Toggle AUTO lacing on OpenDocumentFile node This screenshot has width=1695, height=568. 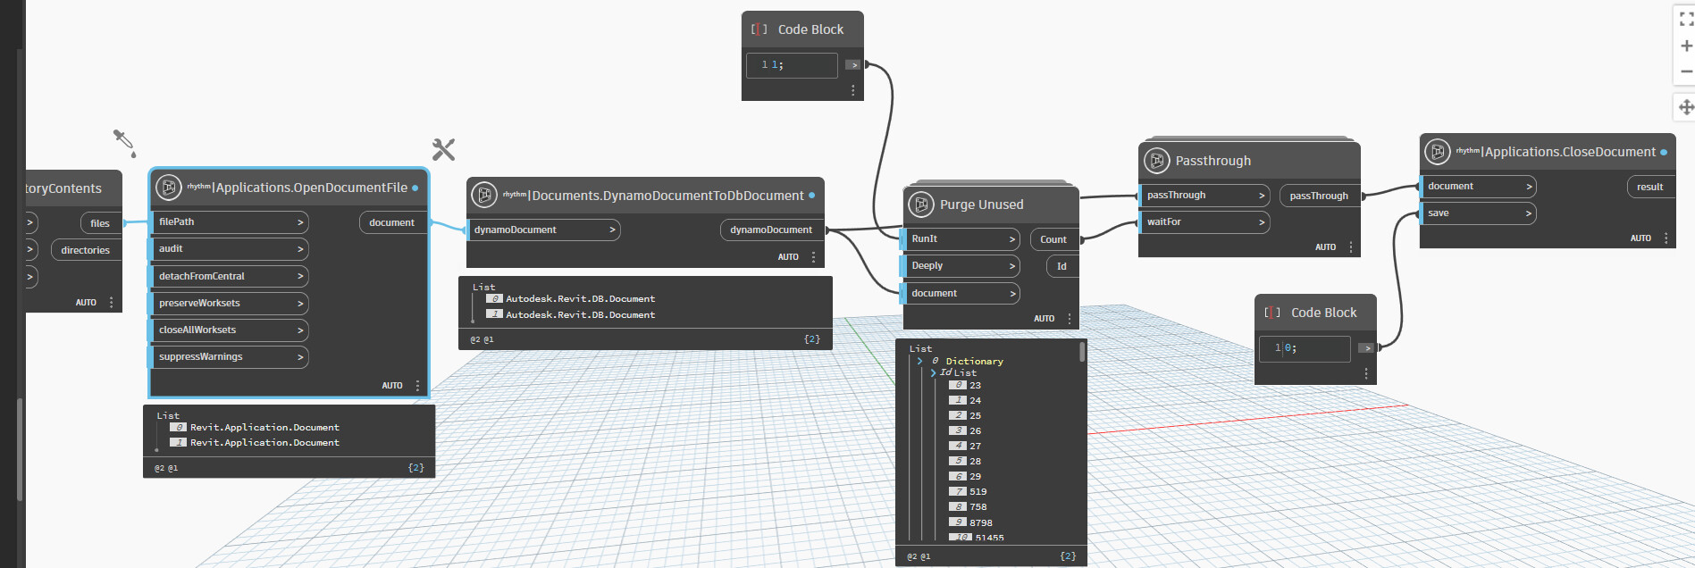click(x=392, y=386)
